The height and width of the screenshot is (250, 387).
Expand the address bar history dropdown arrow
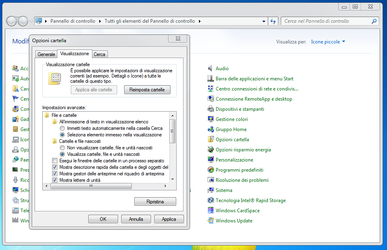coord(263,21)
